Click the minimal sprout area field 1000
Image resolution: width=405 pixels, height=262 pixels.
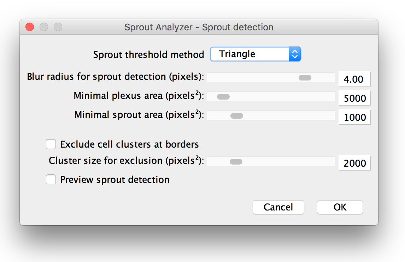tap(354, 117)
